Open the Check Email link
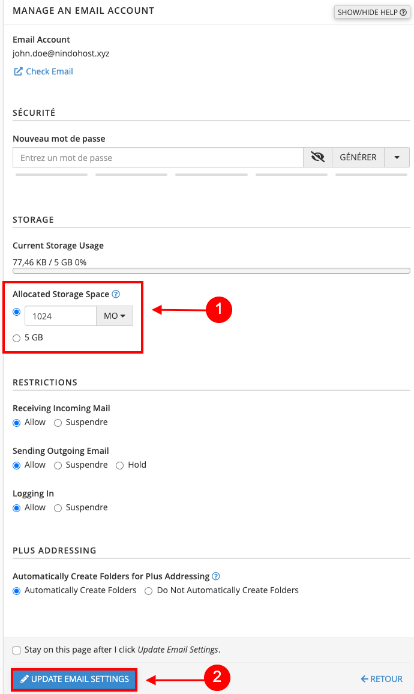This screenshot has width=414, height=694. click(x=43, y=71)
